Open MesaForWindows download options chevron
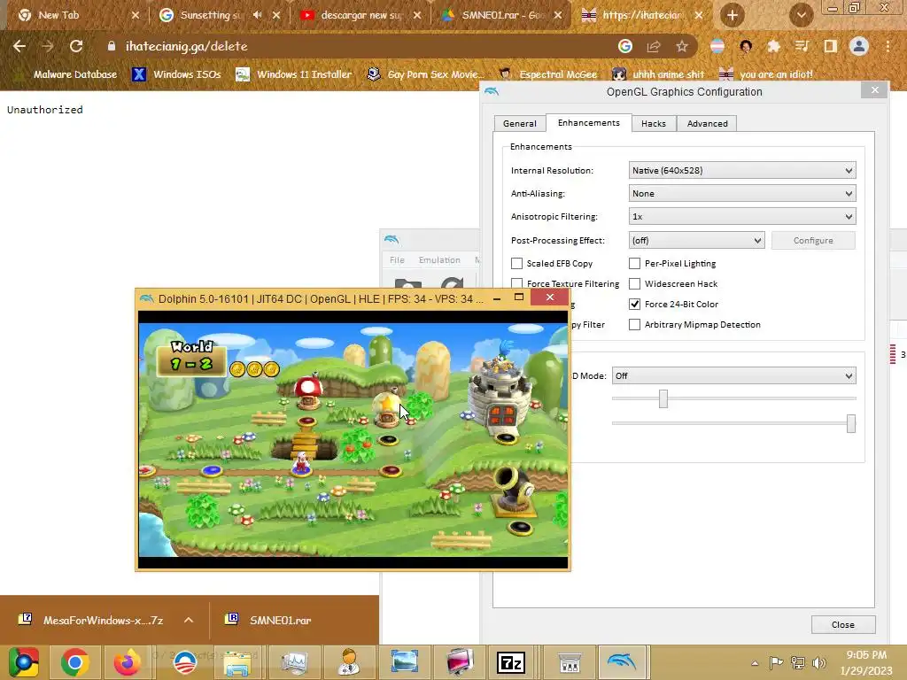This screenshot has height=680, width=907. click(x=189, y=620)
